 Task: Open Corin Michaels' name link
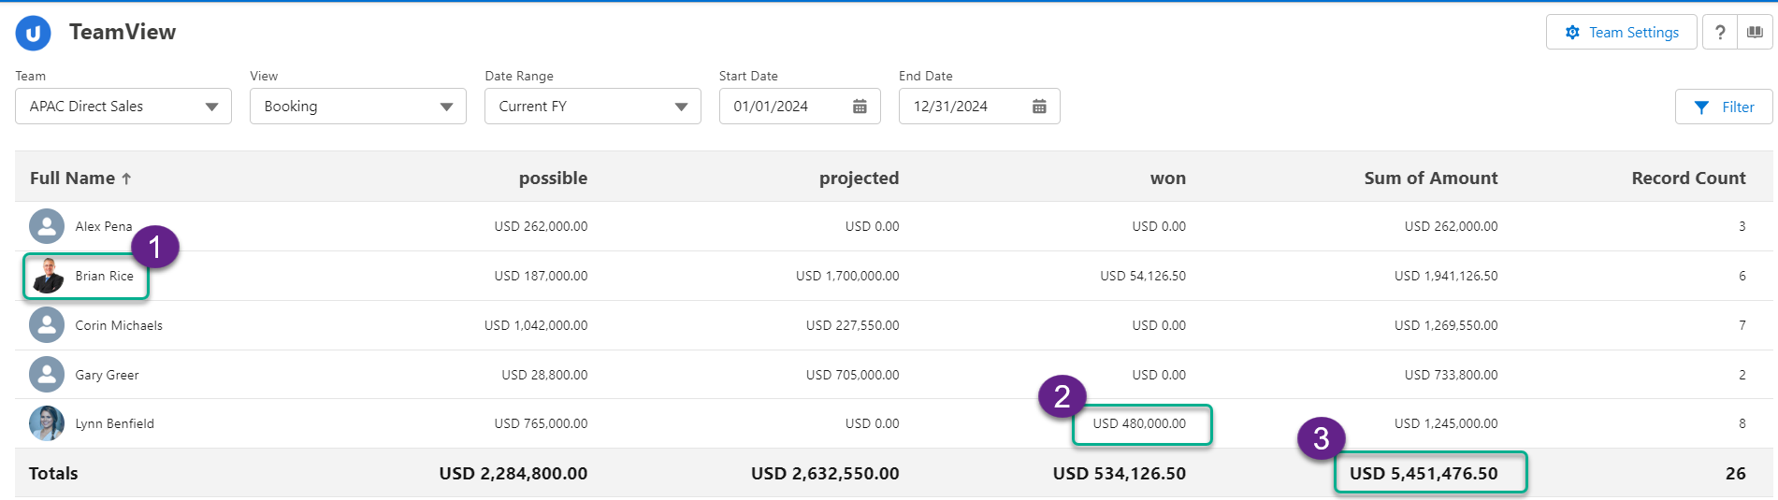coord(119,325)
